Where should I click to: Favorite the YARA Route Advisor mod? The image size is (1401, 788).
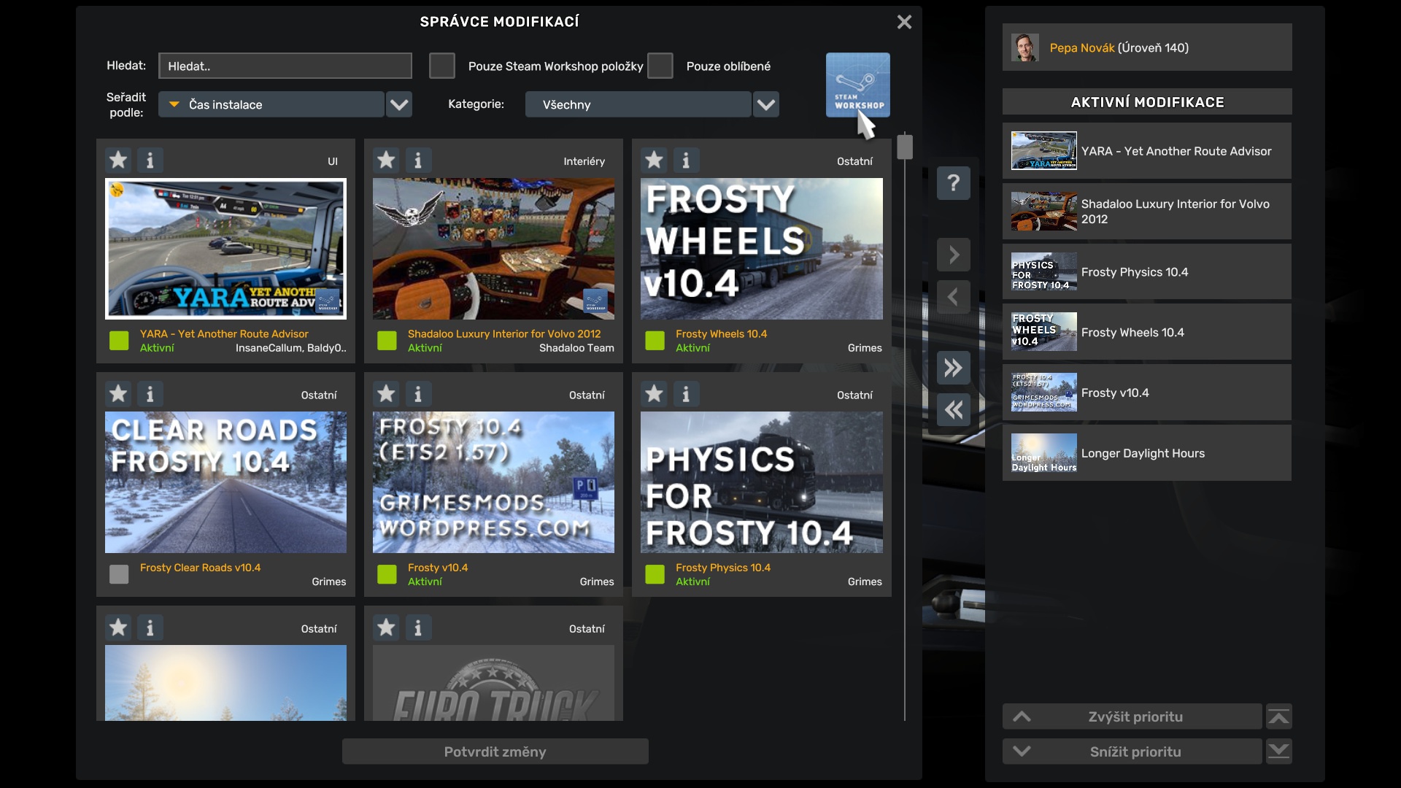[x=118, y=160]
